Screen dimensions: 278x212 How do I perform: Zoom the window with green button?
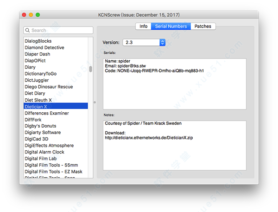tap(38, 15)
